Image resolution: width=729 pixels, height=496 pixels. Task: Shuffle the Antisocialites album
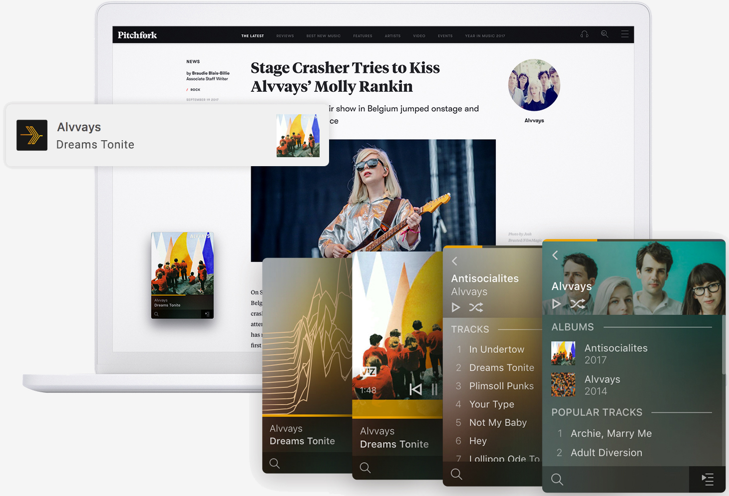click(476, 307)
